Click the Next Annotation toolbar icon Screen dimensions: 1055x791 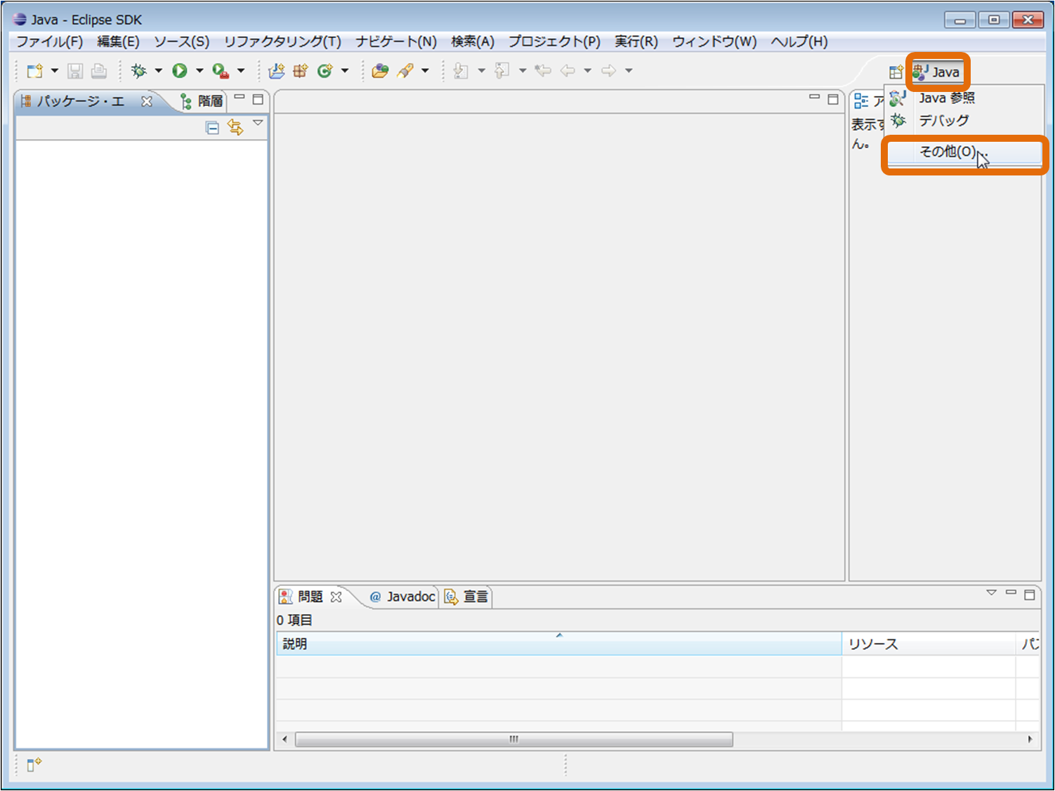461,71
